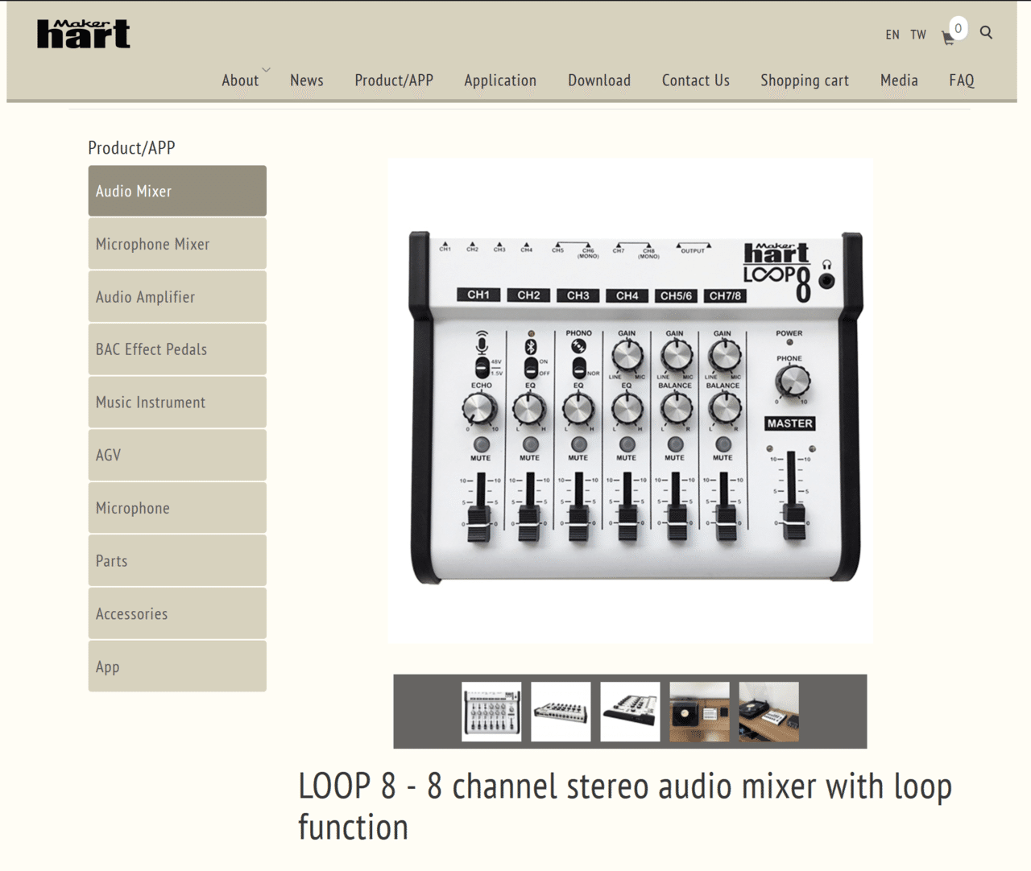1031x871 pixels.
Task: Select the Audio Amplifier category
Action: [176, 296]
